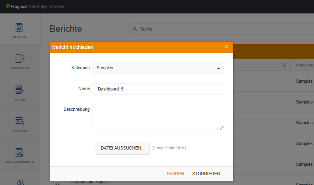Open the Kategorien section in sidebar
This screenshot has width=314, height=185.
tap(20, 62)
